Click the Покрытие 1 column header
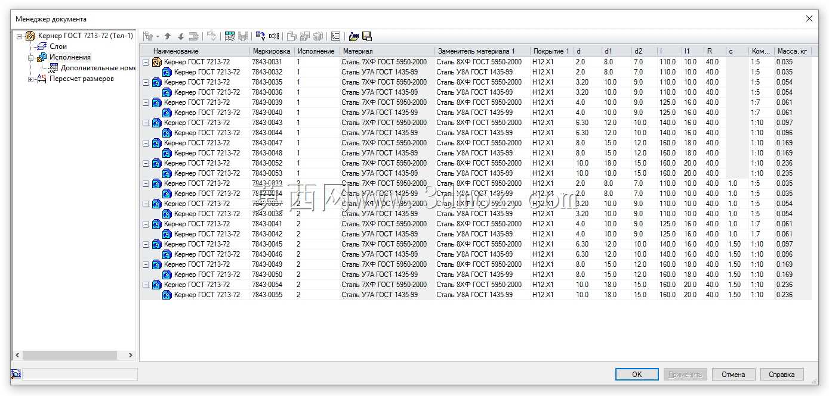 pos(551,51)
